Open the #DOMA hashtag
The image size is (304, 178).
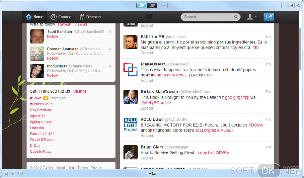tap(256, 125)
